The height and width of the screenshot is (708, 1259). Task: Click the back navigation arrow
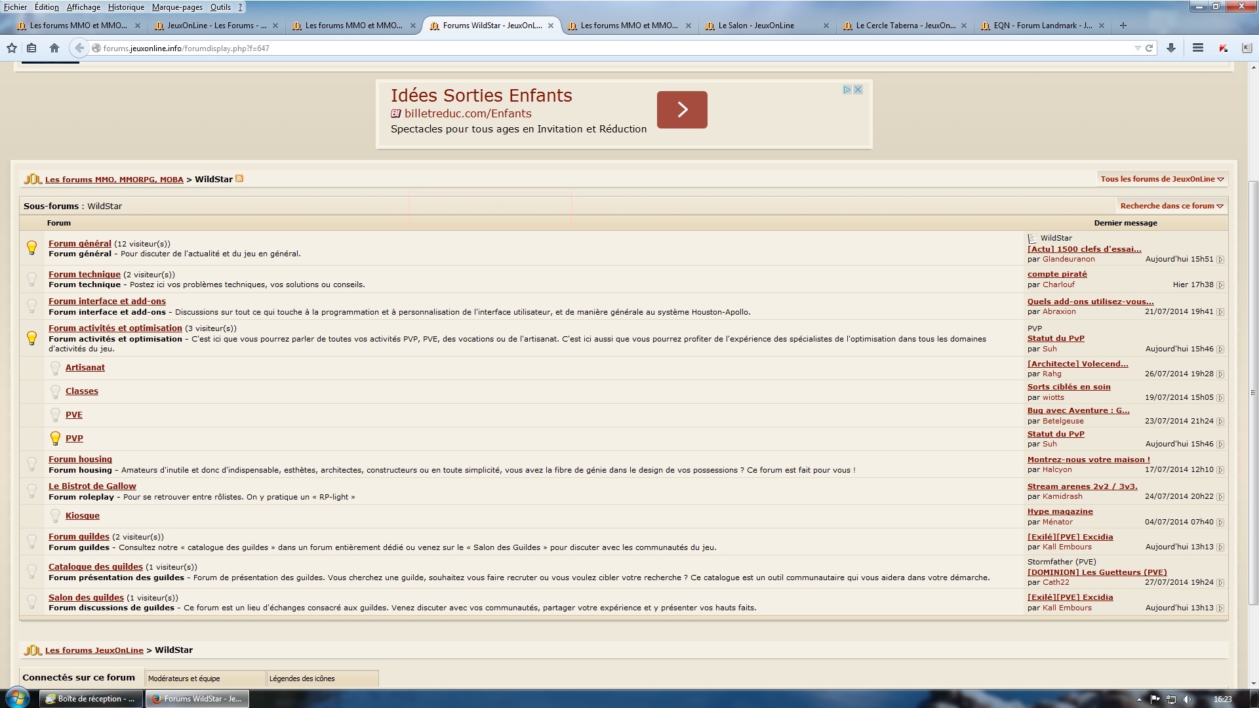pos(79,48)
